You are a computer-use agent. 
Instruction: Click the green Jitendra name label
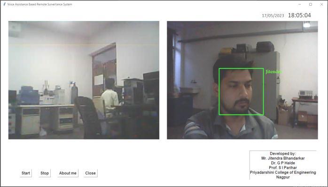point(273,72)
